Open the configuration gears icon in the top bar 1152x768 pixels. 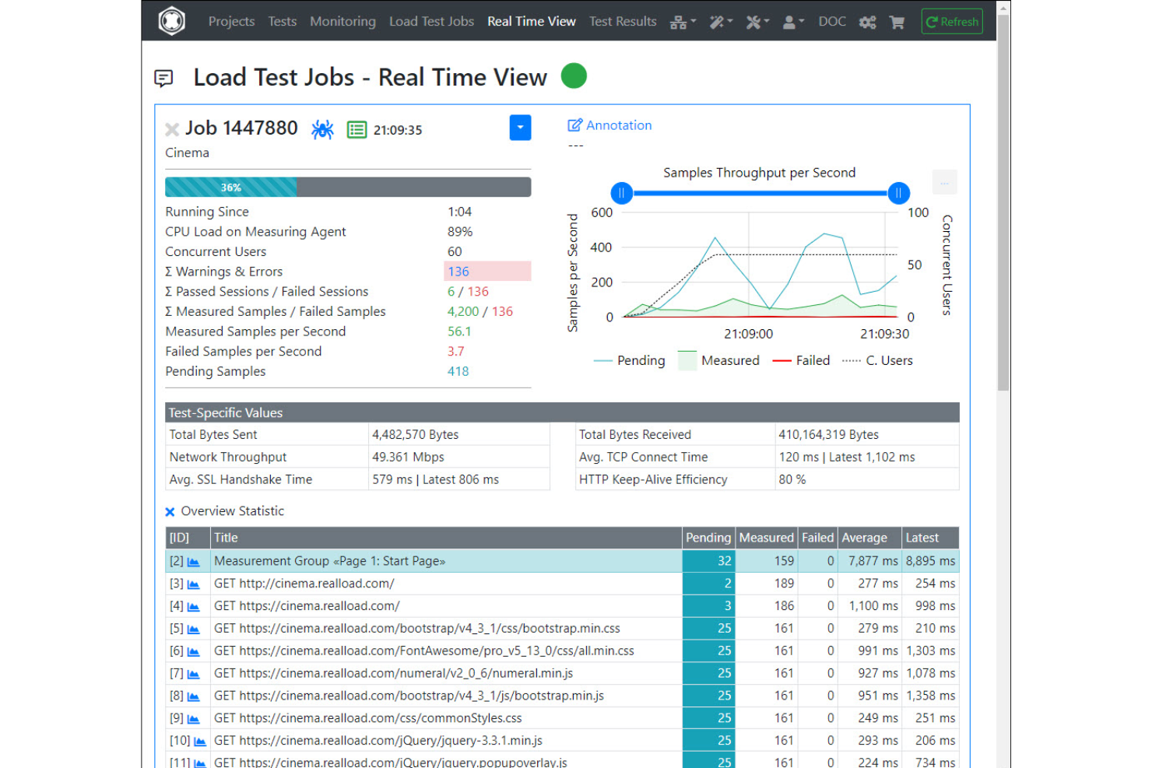(x=867, y=22)
